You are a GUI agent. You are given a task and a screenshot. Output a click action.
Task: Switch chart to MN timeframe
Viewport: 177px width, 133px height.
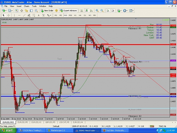95,15
